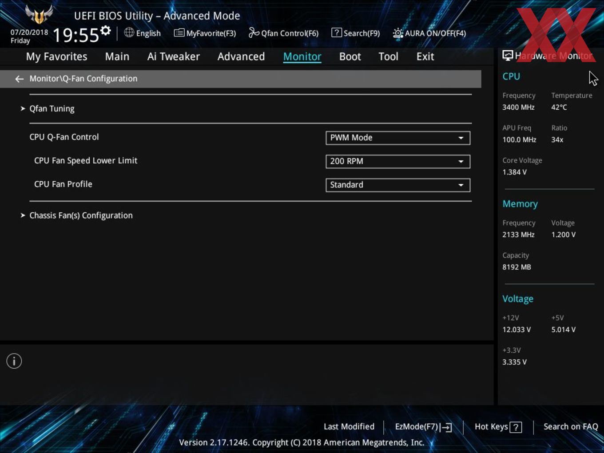Click the 3.335 V reading
The height and width of the screenshot is (453, 604).
click(514, 362)
